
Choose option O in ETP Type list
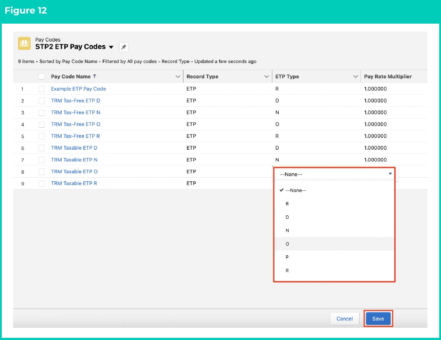click(x=334, y=244)
